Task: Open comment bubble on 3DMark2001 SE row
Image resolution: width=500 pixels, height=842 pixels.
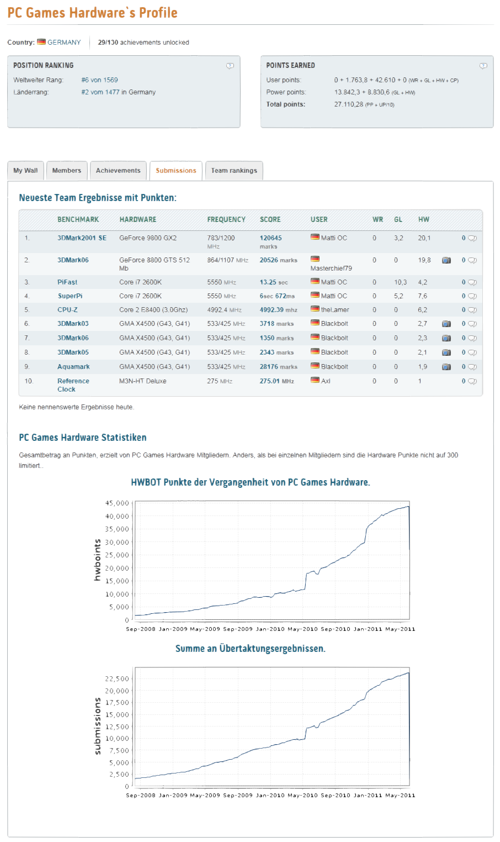Action: (472, 239)
